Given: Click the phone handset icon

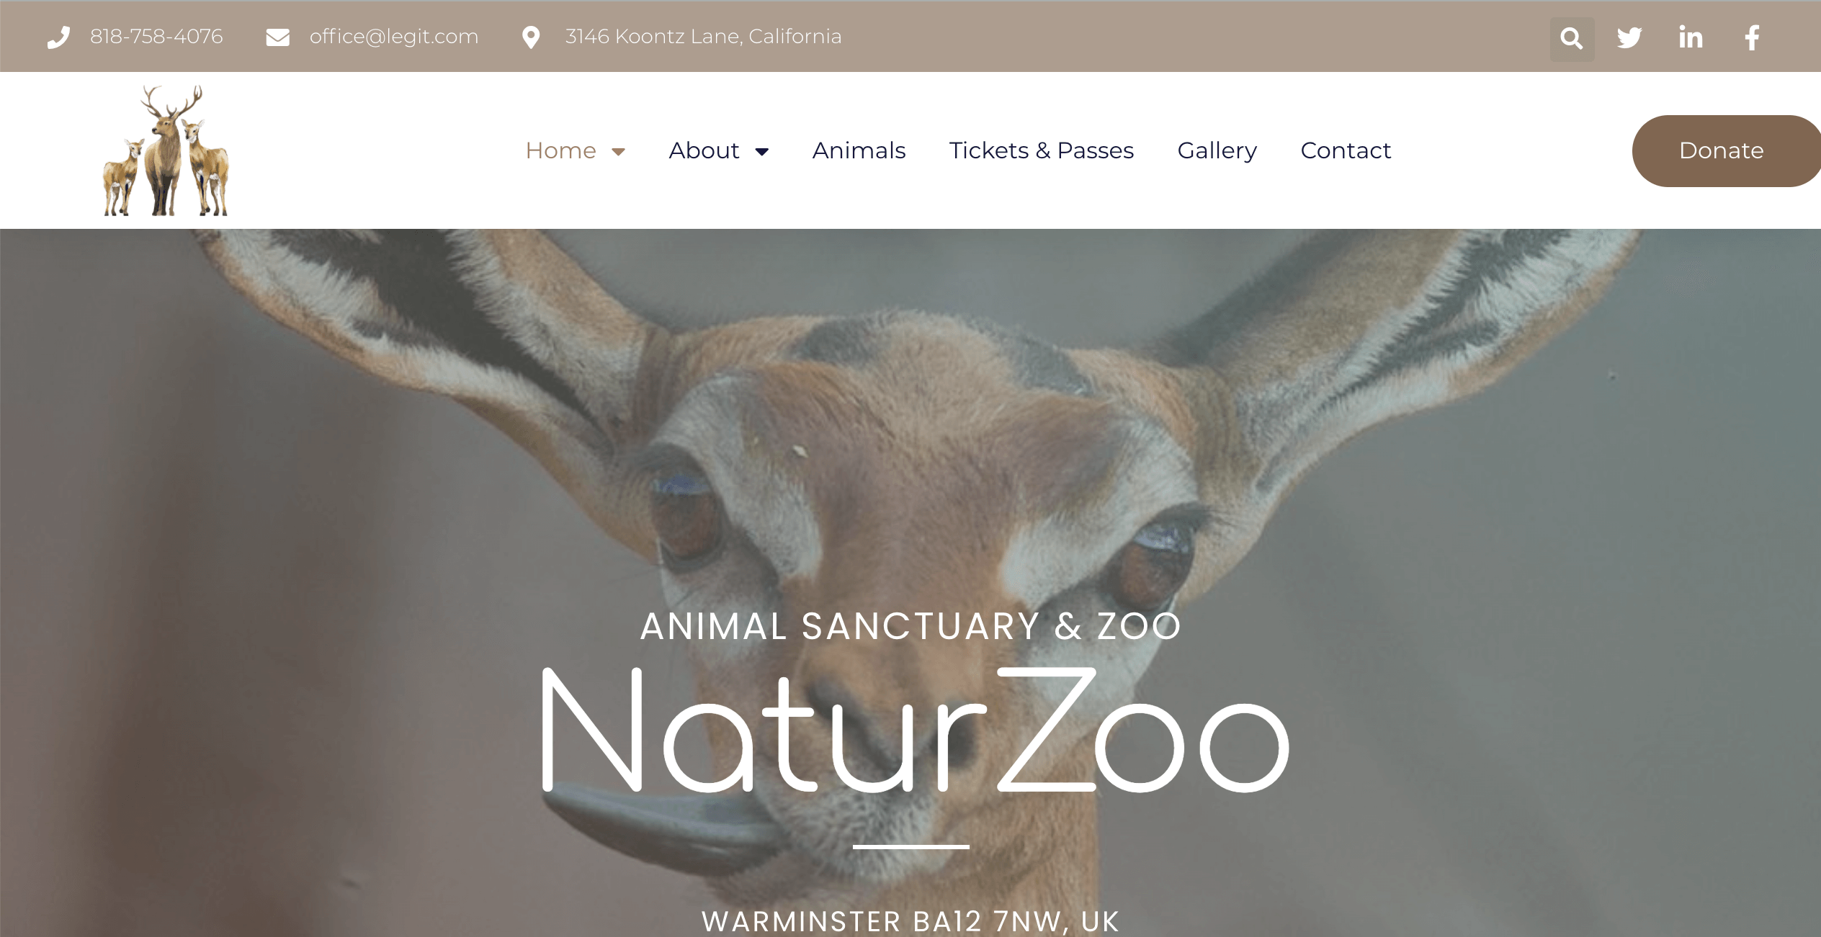Looking at the screenshot, I should pos(58,37).
